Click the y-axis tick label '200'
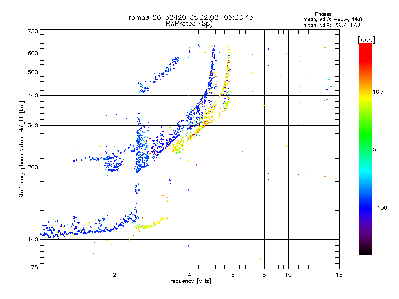This screenshot has width=399, height=299. click(33, 167)
